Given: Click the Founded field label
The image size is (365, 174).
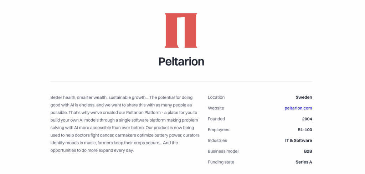Looking at the screenshot, I should tap(216, 119).
